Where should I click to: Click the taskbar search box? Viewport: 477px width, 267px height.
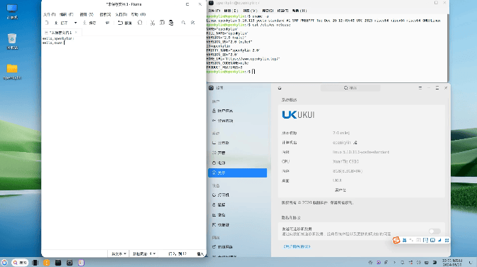point(20,263)
